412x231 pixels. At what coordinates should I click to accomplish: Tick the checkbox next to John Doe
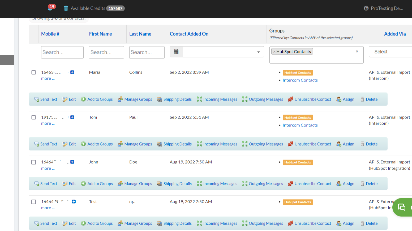pos(33,162)
